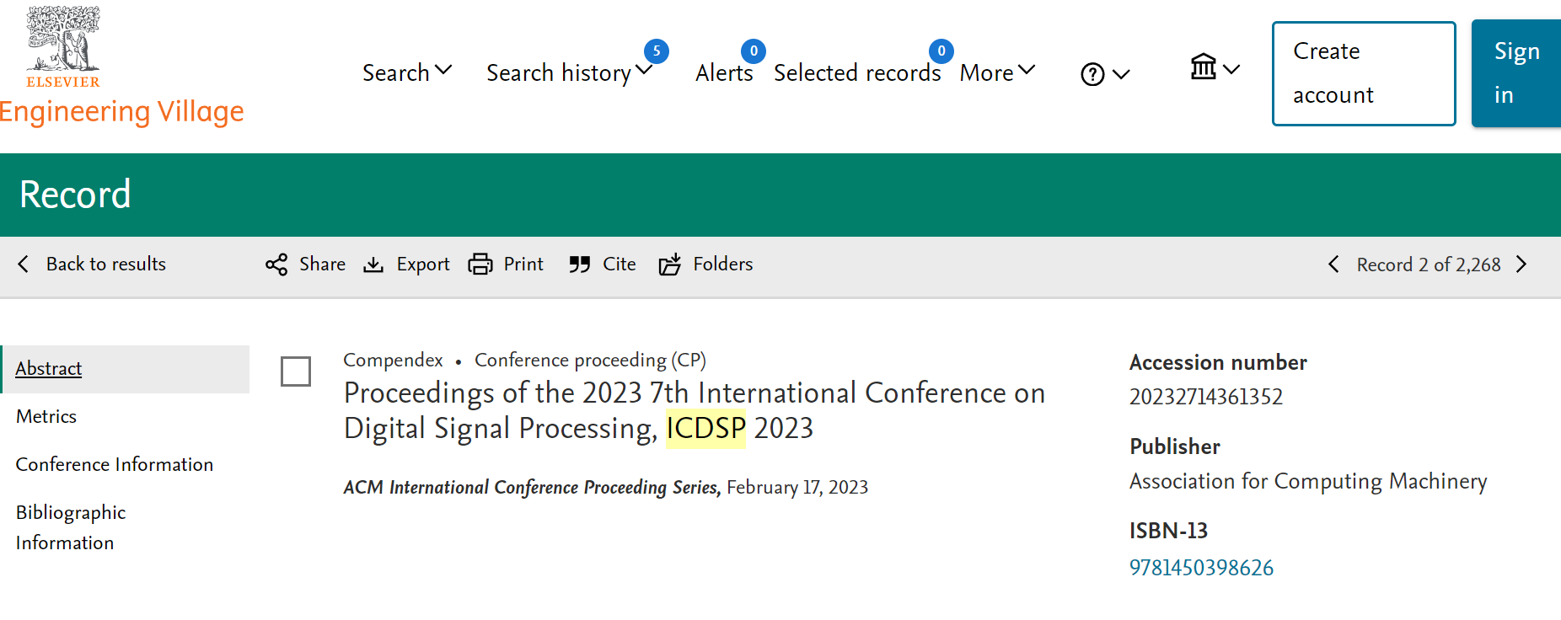
Task: Click the Search history count badge
Action: tap(657, 51)
